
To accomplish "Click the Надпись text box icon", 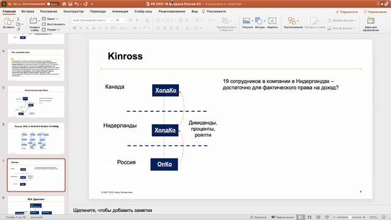I will click(x=272, y=21).
